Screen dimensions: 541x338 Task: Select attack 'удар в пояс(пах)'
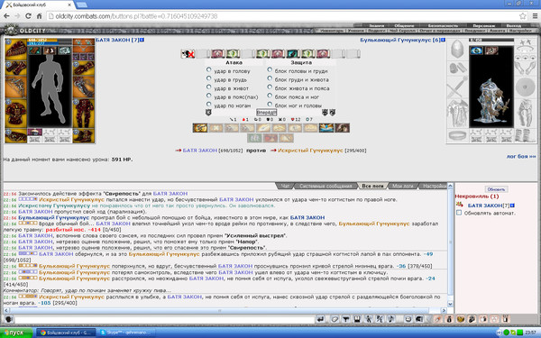coord(209,96)
